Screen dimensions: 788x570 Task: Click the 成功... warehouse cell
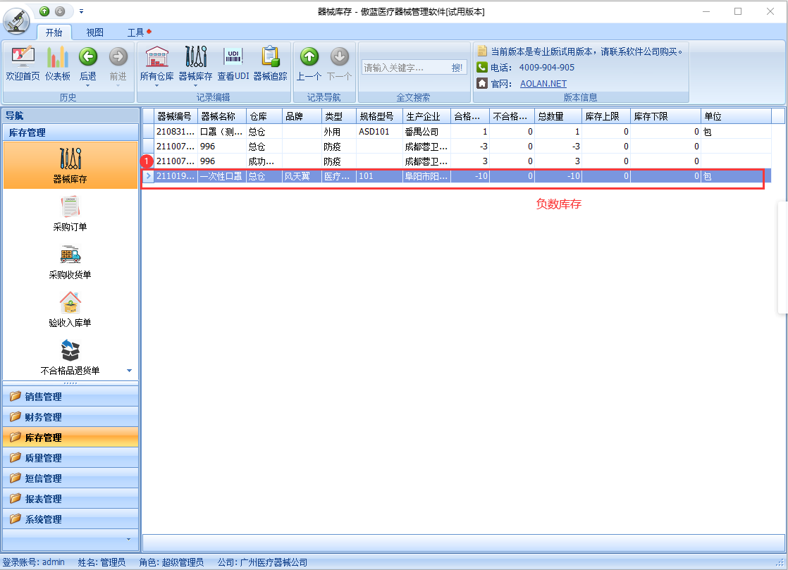point(264,161)
